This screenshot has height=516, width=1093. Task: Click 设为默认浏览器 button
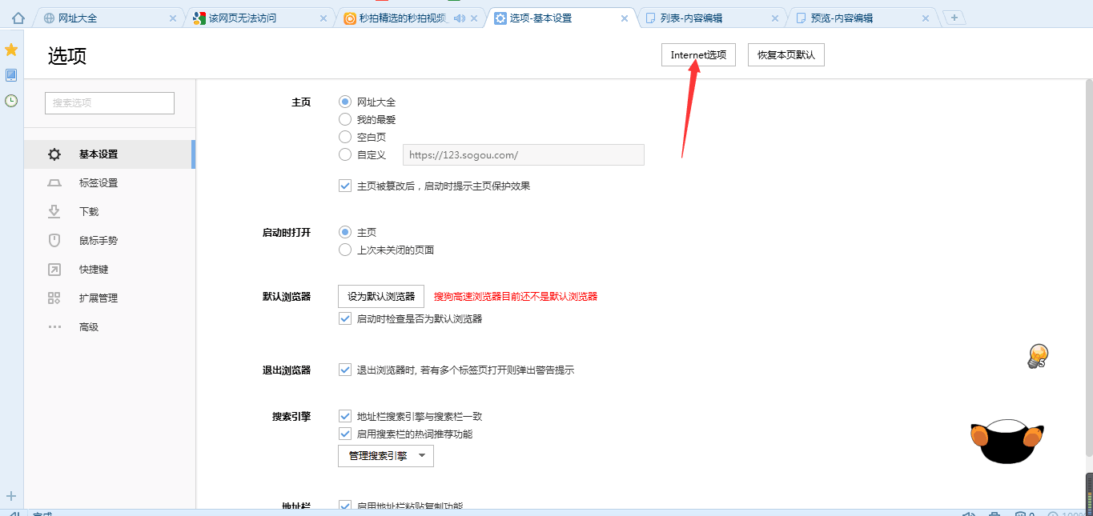(x=381, y=296)
